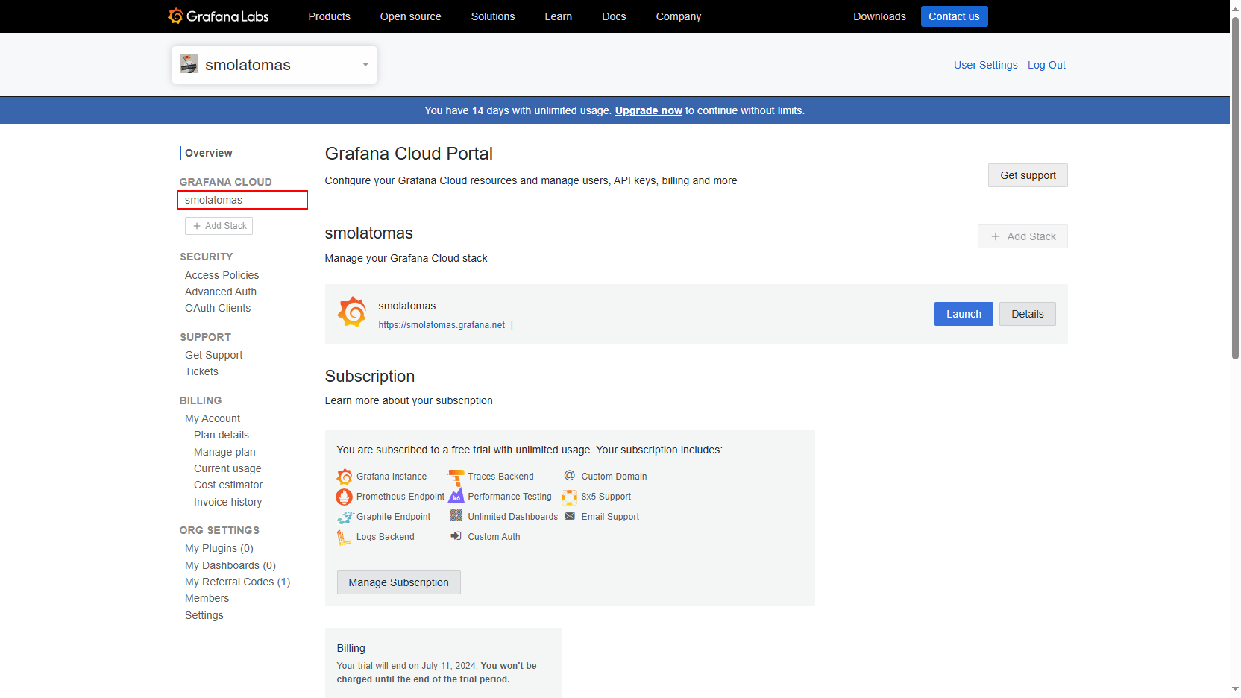Open Tickets in sidebar
This screenshot has width=1241, height=698.
pyautogui.click(x=201, y=371)
